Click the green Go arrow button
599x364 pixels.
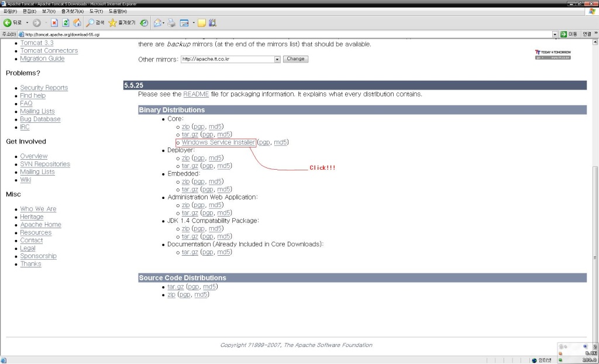coord(563,35)
